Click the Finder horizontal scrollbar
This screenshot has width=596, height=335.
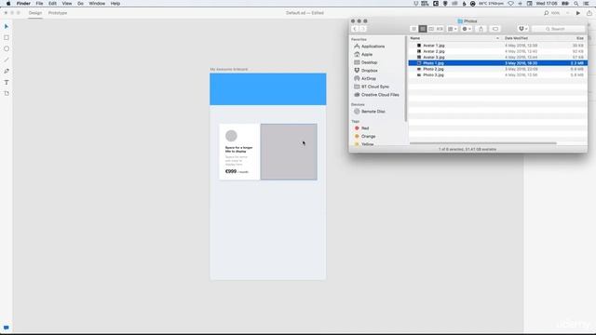click(482, 143)
